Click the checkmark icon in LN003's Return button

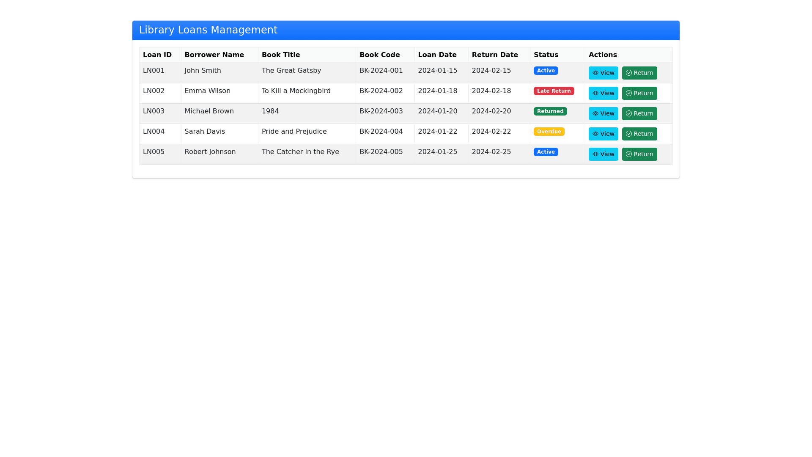coord(629,113)
